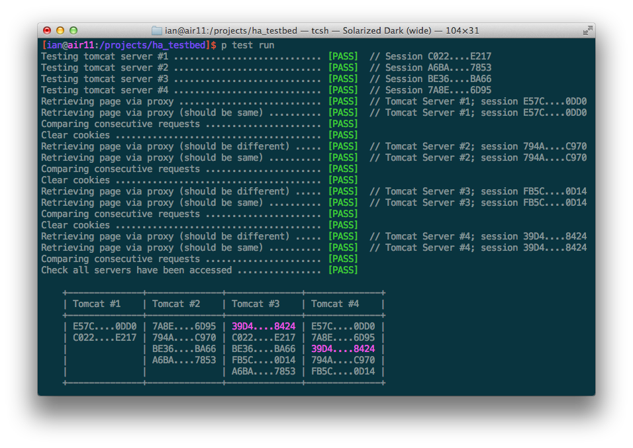Click the 'Tomcat #3' table header
633x448 pixels.
[256, 304]
